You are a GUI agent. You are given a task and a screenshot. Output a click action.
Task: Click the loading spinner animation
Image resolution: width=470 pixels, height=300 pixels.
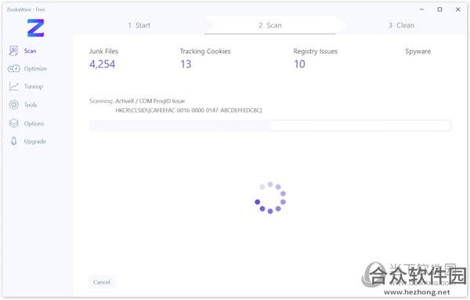[270, 197]
